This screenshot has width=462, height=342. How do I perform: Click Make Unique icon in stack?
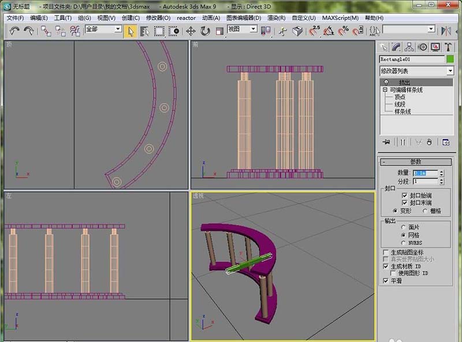click(418, 142)
